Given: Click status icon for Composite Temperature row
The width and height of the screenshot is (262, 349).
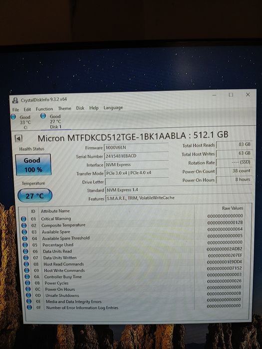Looking at the screenshot, I should tap(24, 225).
